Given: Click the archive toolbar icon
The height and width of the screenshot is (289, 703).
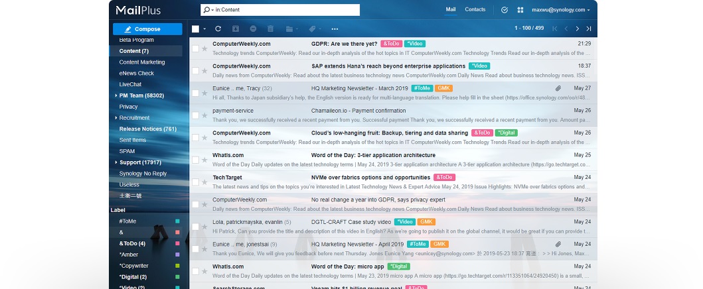Looking at the screenshot, I should (x=236, y=29).
